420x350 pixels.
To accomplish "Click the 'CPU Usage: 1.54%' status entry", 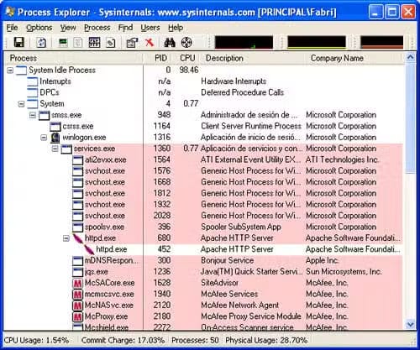I will pos(36,340).
